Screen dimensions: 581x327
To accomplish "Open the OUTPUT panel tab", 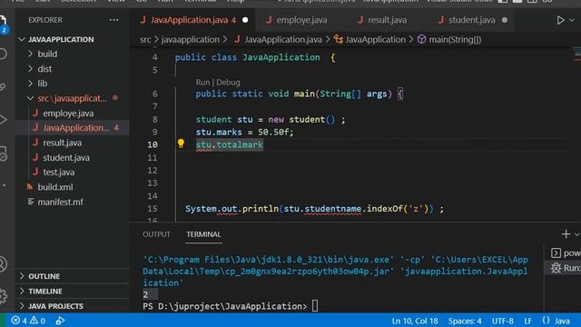I will (x=156, y=234).
